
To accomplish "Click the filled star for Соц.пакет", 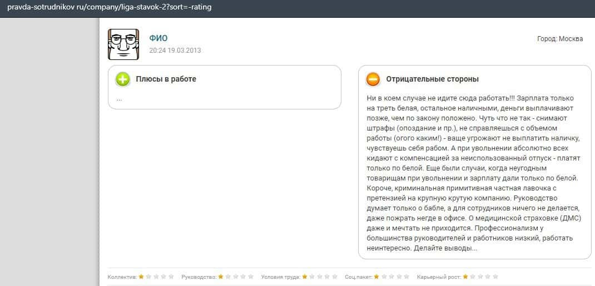I will pyautogui.click(x=376, y=276).
